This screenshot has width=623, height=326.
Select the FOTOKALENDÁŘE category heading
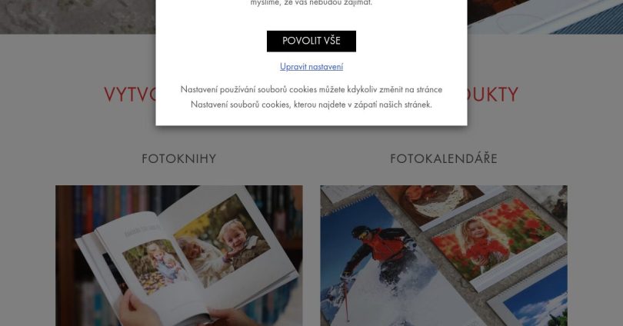click(444, 159)
